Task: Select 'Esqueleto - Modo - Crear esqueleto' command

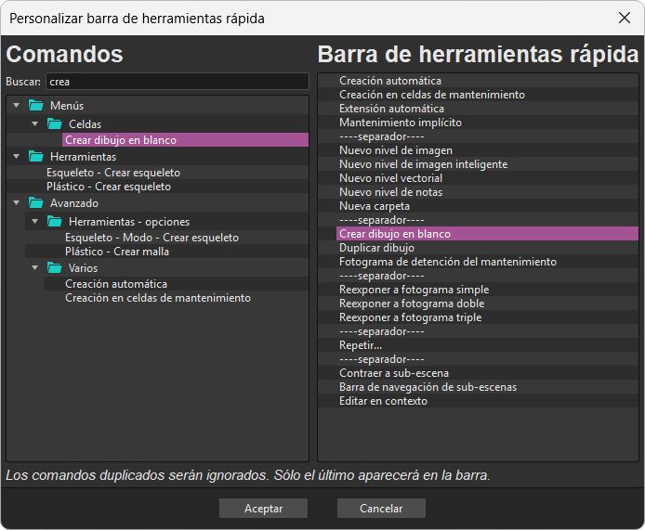Action: pos(151,238)
